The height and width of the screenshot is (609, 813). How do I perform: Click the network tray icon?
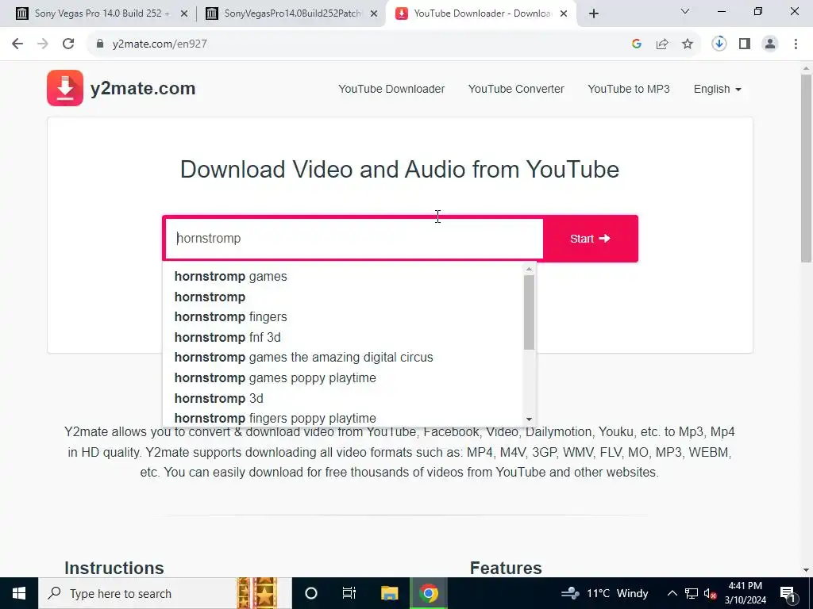pos(692,593)
